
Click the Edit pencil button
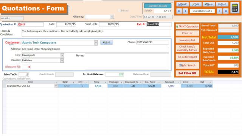[x=195, y=4]
